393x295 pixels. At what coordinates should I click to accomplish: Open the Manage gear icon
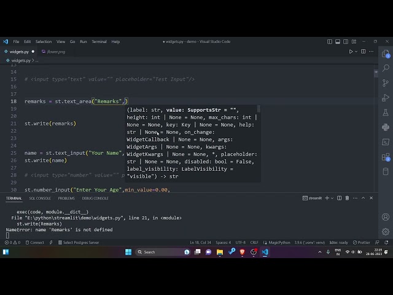coord(386,232)
